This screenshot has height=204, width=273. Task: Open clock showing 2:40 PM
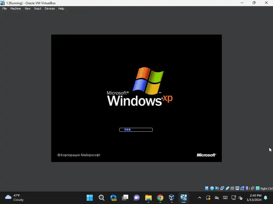[254, 198]
